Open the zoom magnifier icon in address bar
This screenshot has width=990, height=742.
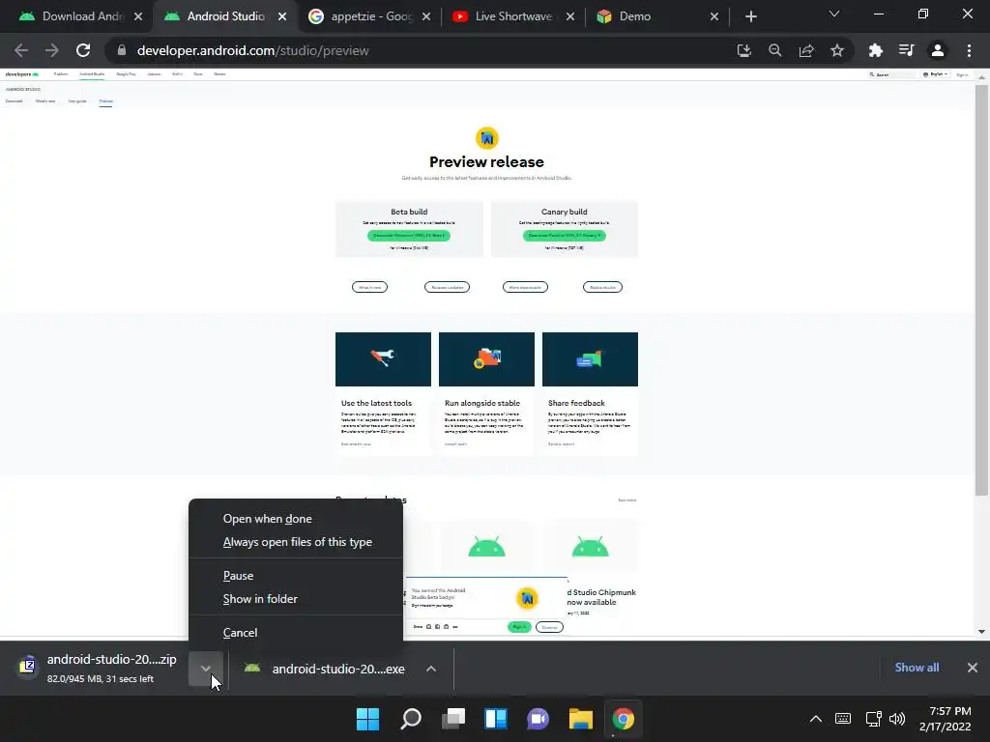[x=775, y=50]
